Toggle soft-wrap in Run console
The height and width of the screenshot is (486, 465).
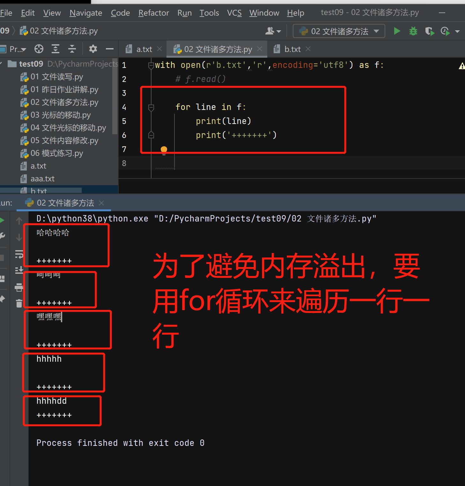pyautogui.click(x=19, y=254)
